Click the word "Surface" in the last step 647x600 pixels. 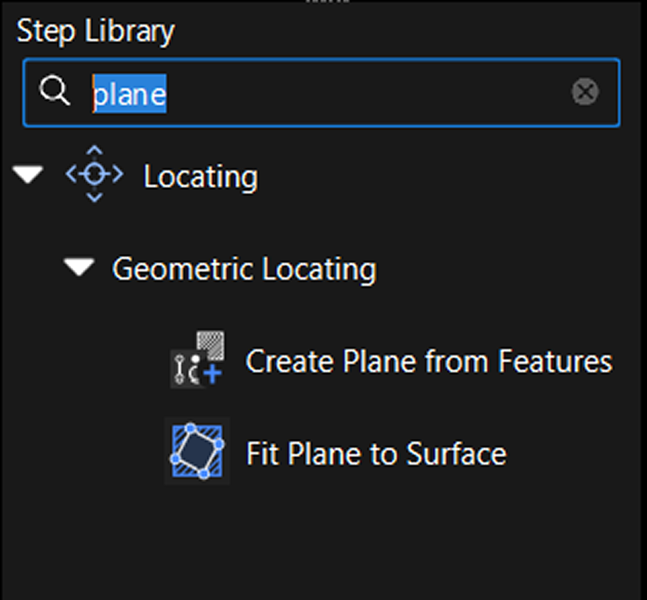pyautogui.click(x=456, y=454)
